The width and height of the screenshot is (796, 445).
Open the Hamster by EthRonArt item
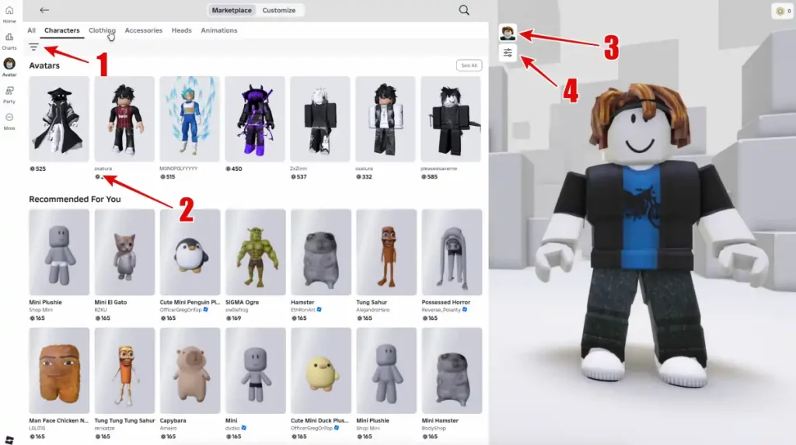321,252
